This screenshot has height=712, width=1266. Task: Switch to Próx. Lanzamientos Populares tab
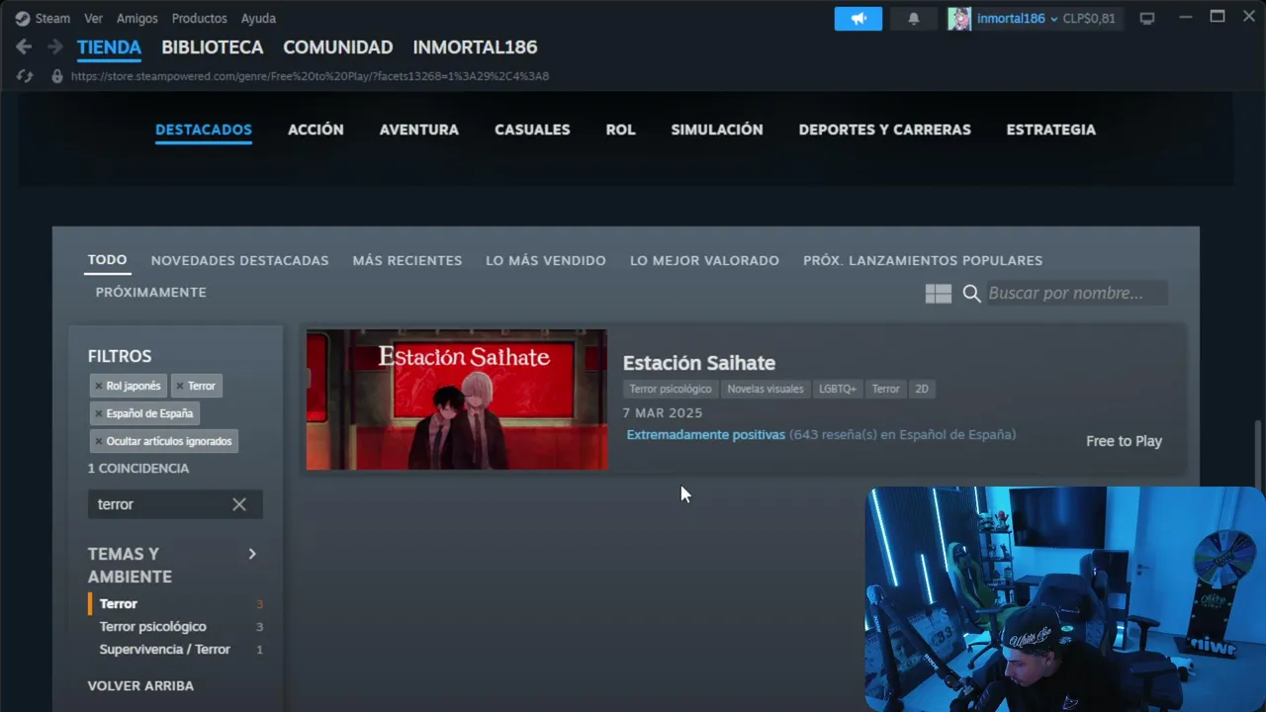point(923,260)
